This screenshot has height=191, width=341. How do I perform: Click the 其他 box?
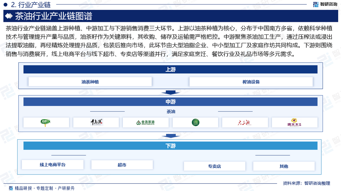click(284, 166)
